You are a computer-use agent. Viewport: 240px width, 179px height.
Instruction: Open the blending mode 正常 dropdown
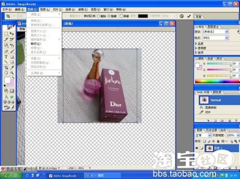[x=203, y=135]
